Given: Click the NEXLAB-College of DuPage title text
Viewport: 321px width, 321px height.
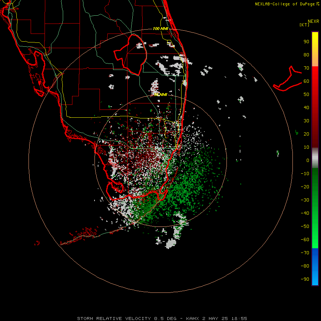Looking at the screenshot, I should [285, 4].
